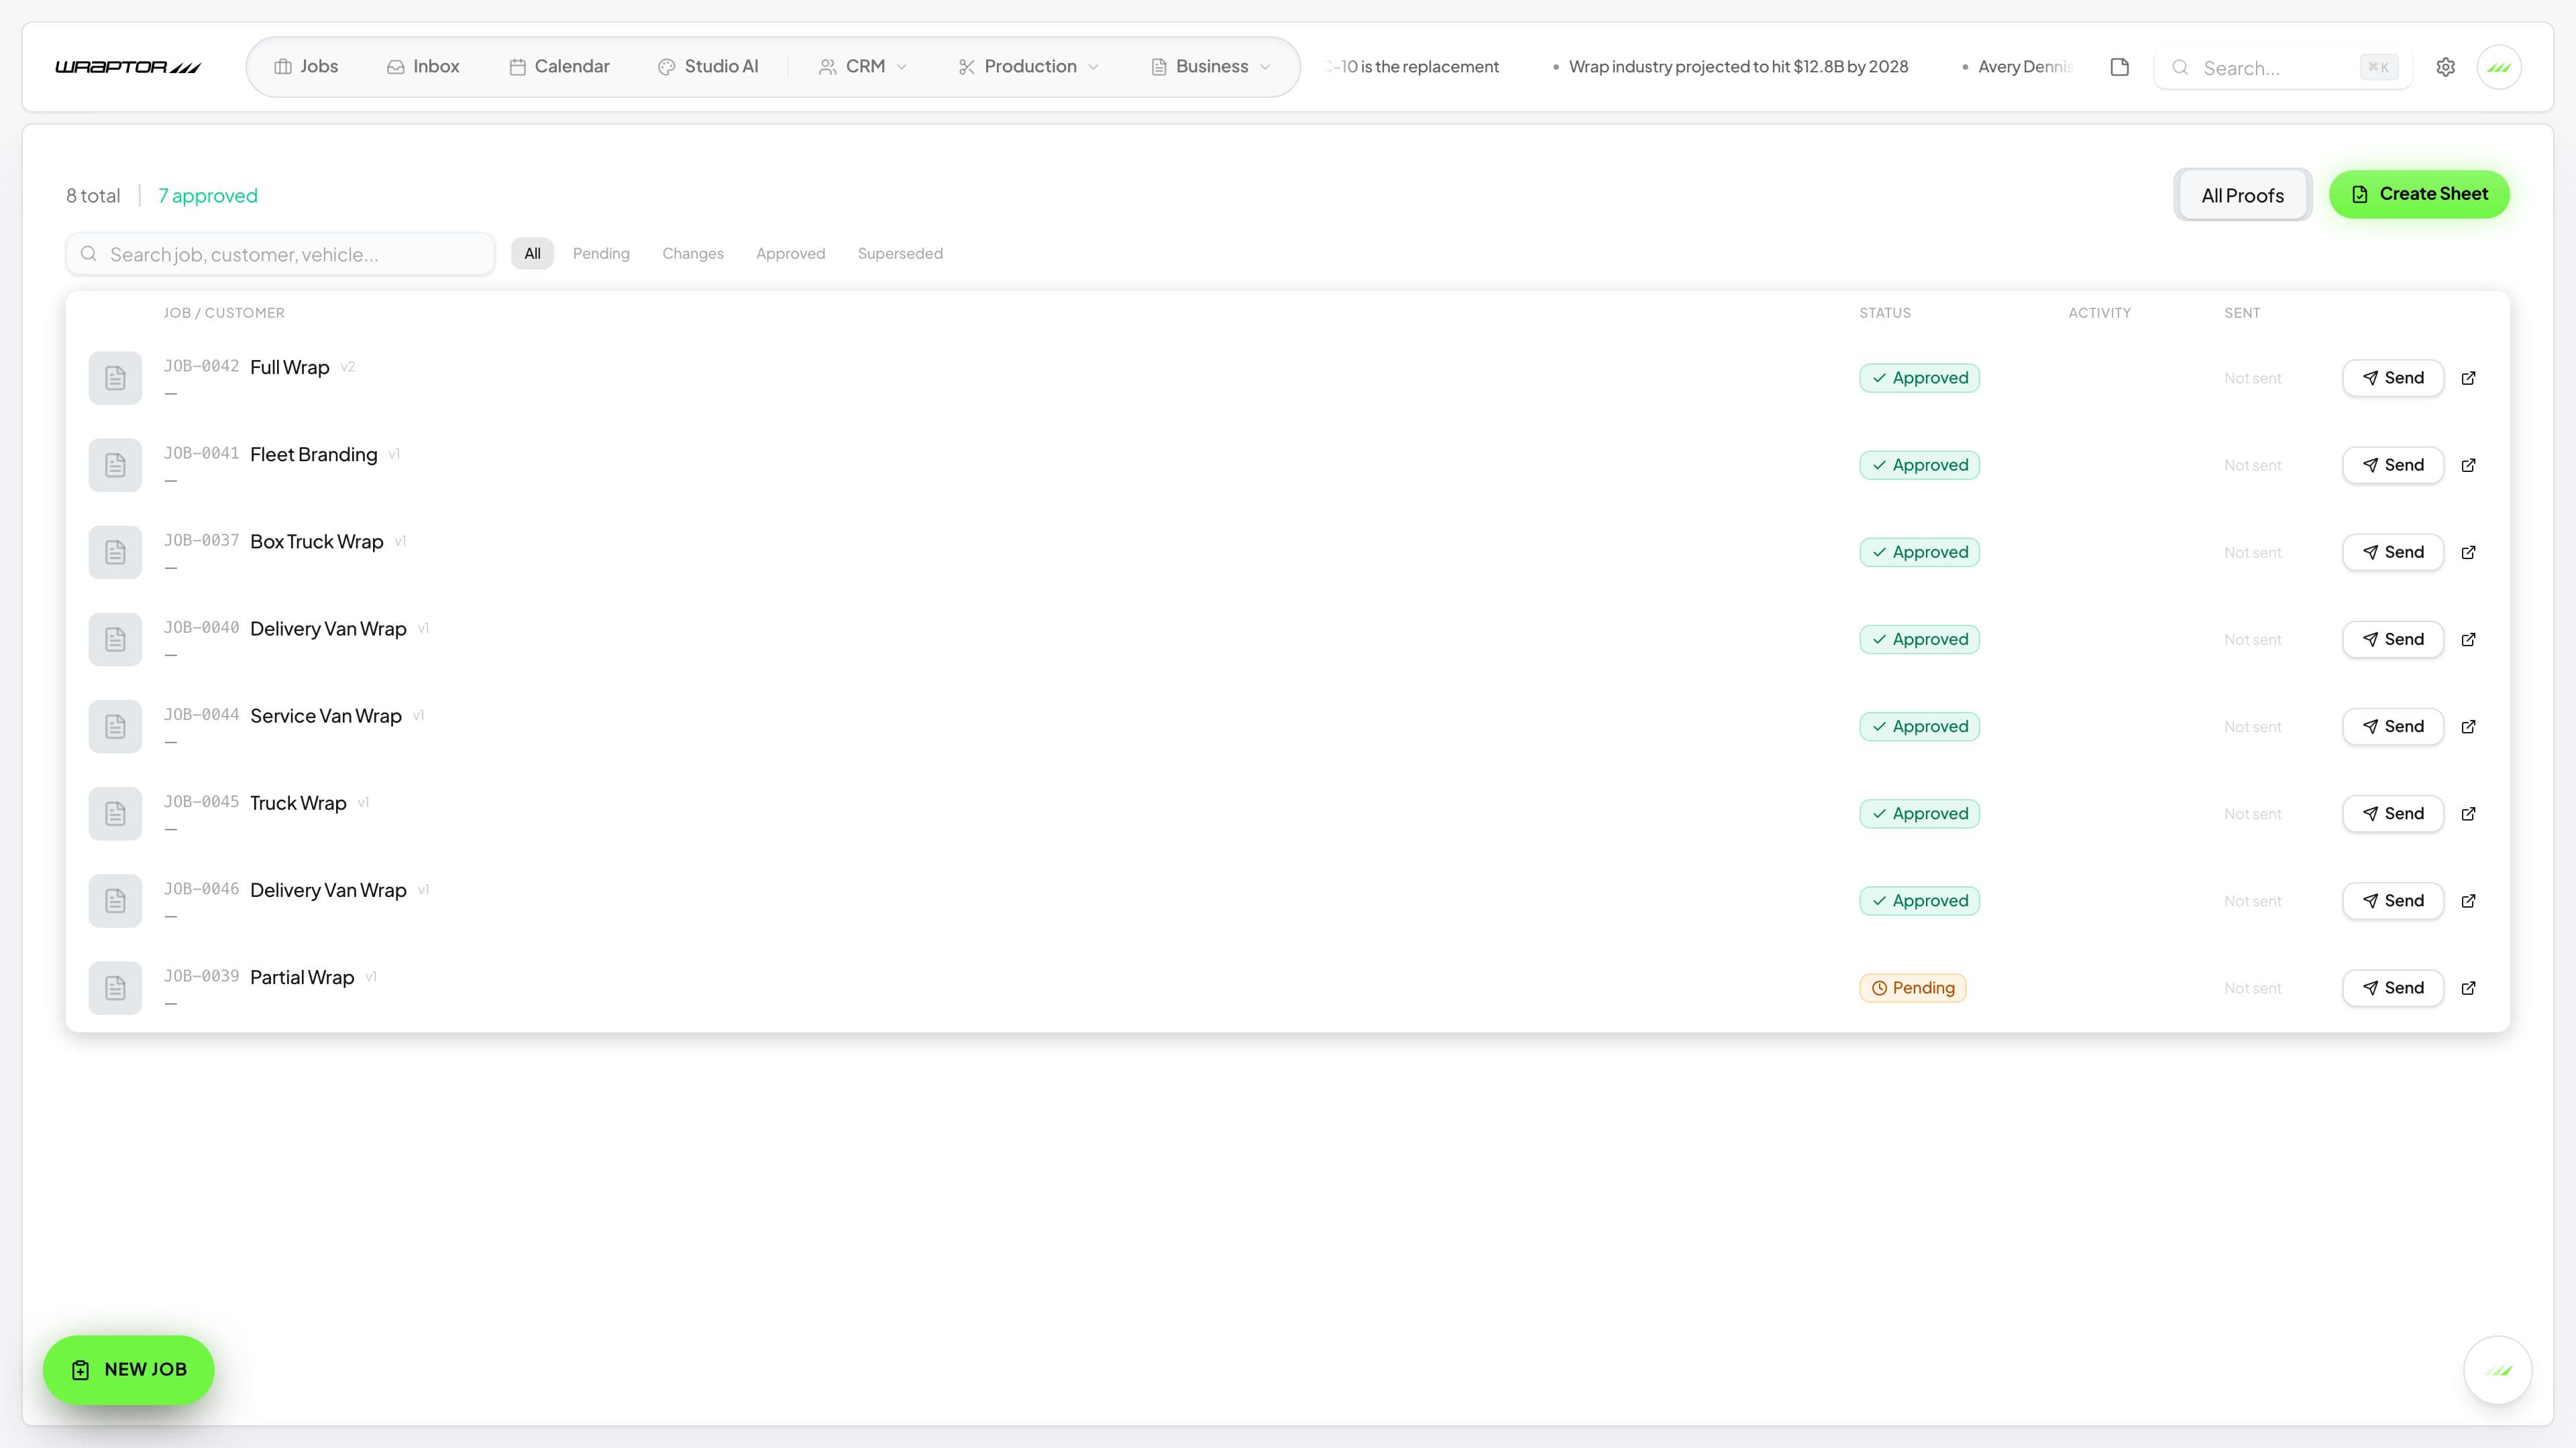Filter proofs by Changes
The image size is (2576, 1448).
click(x=693, y=254)
